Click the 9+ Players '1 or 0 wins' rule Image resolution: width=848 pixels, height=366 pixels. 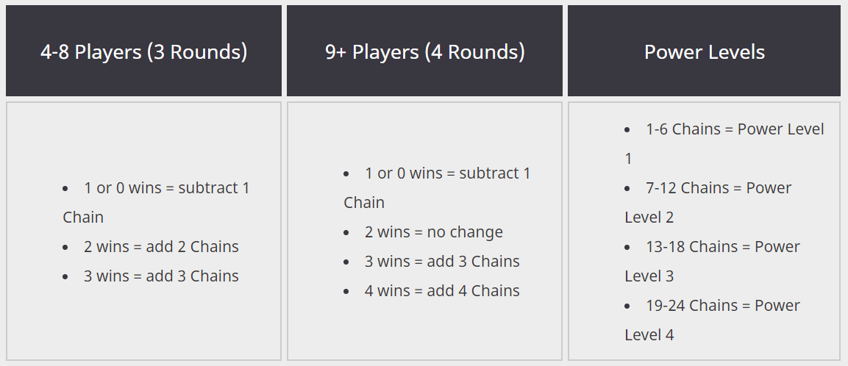(x=438, y=188)
